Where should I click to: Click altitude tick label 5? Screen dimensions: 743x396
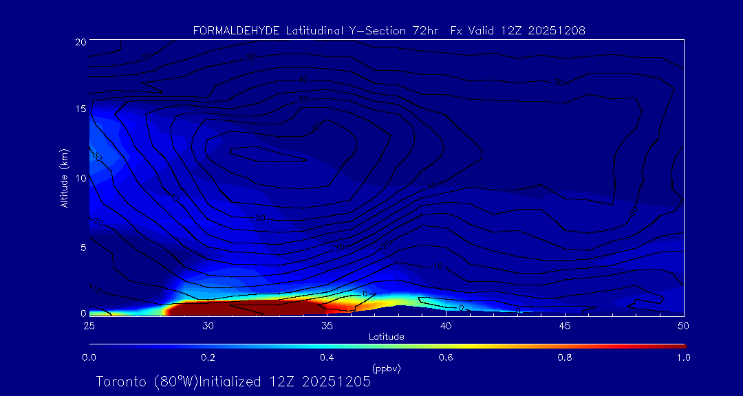[82, 246]
